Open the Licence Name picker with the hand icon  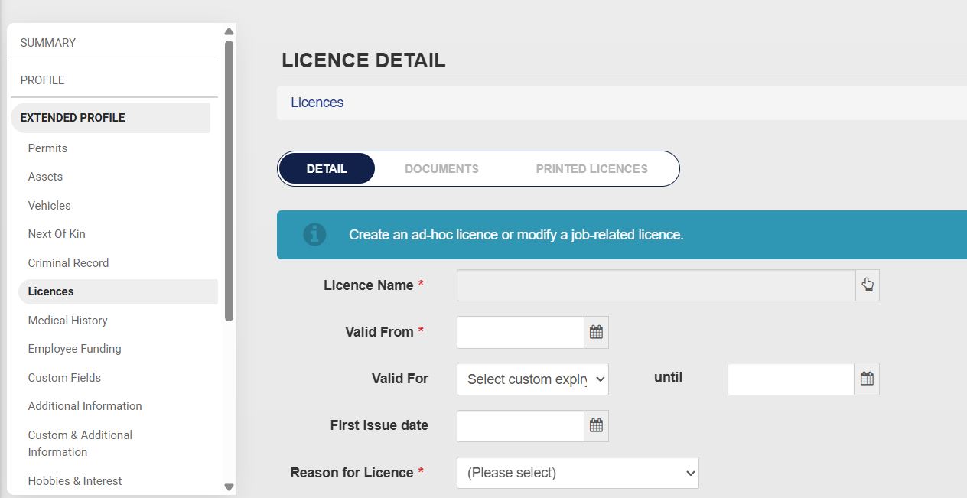tap(868, 284)
